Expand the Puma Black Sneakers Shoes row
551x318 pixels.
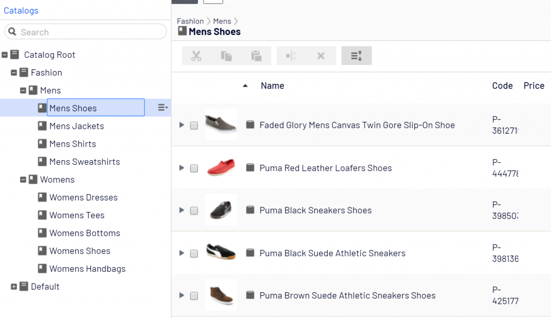pos(182,210)
